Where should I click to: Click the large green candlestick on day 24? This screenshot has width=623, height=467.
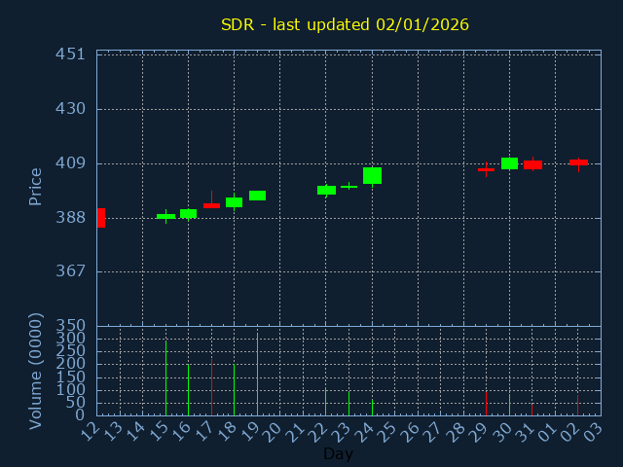[372, 175]
